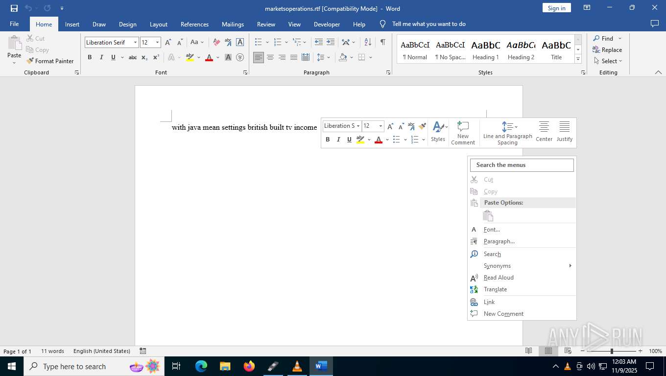
Task: Open the Find dropdown arrow
Action: click(619, 38)
